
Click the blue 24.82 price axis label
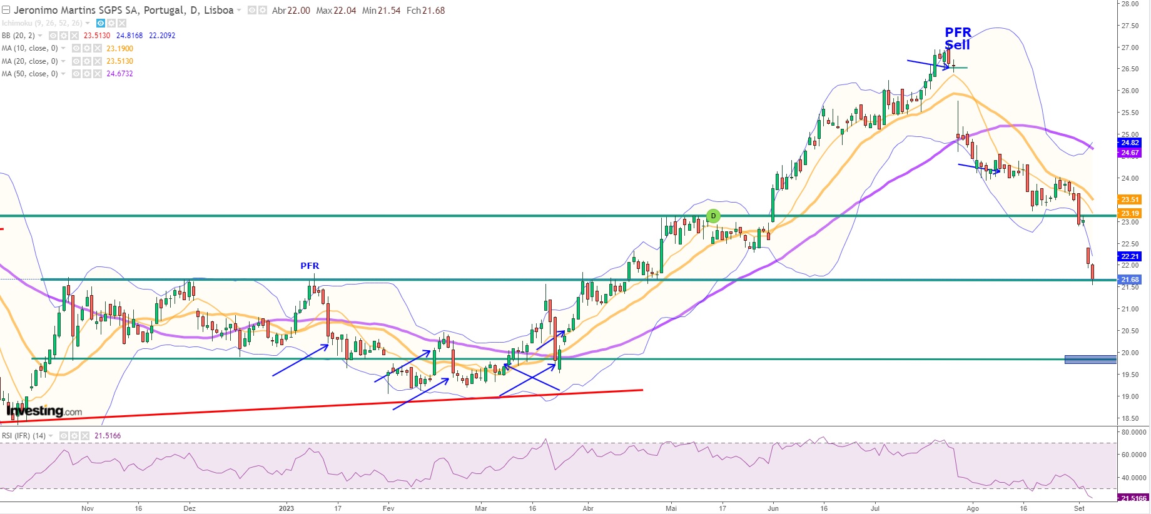coord(1130,143)
